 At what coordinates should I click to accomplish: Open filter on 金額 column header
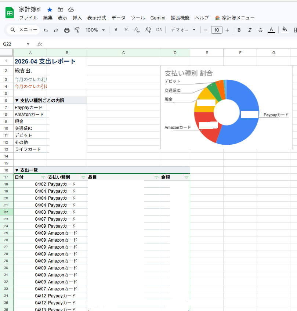[x=186, y=177]
